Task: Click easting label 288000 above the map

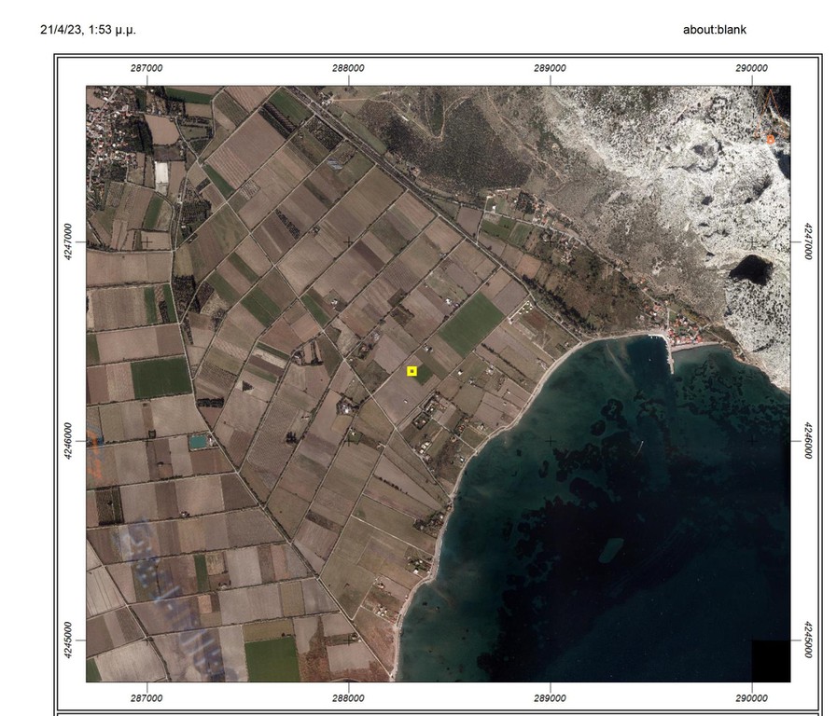Action: (349, 68)
